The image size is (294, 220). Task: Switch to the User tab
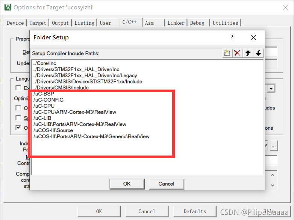106,23
